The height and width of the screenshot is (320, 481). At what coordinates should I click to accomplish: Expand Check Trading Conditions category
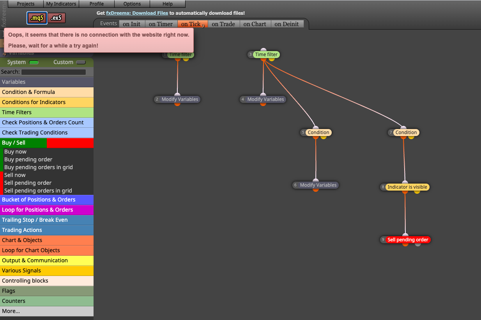(x=47, y=133)
